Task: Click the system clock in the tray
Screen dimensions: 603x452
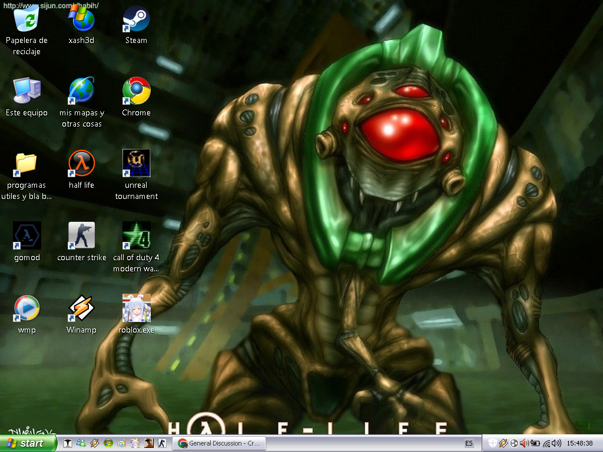Action: pyautogui.click(x=579, y=443)
